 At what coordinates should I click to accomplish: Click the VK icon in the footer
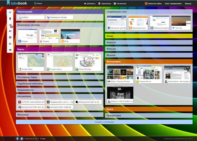tap(22, 138)
